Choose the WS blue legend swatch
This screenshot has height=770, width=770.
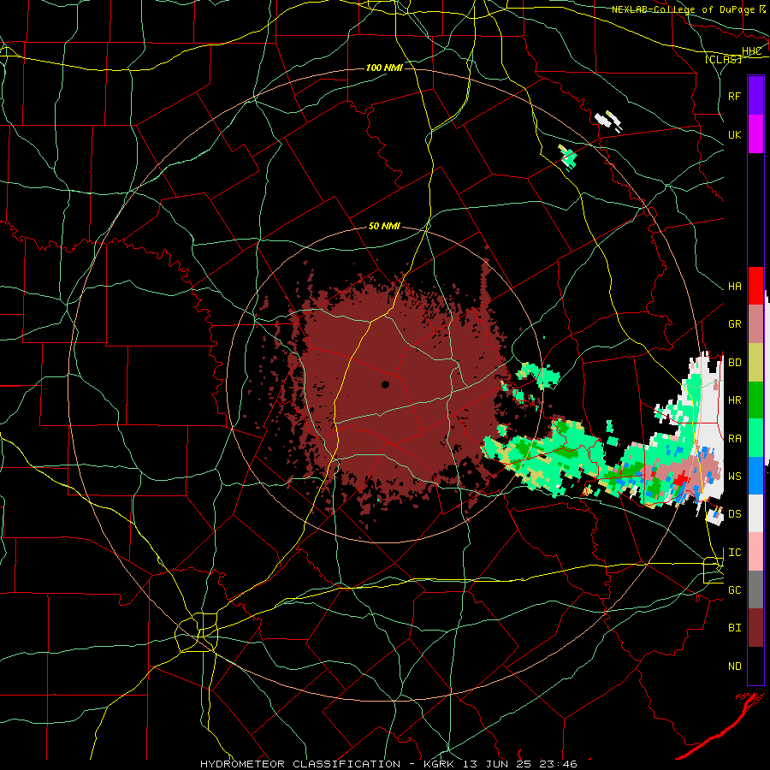(755, 476)
